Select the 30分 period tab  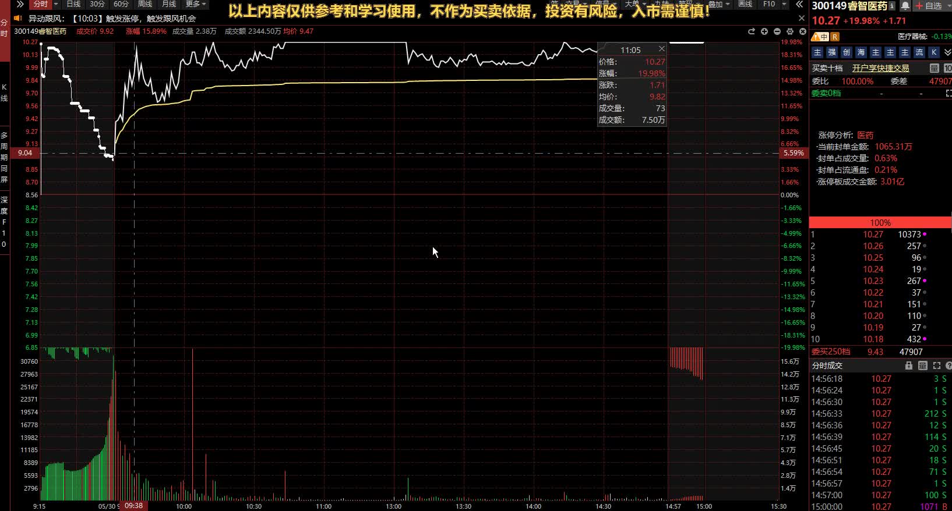pos(97,4)
